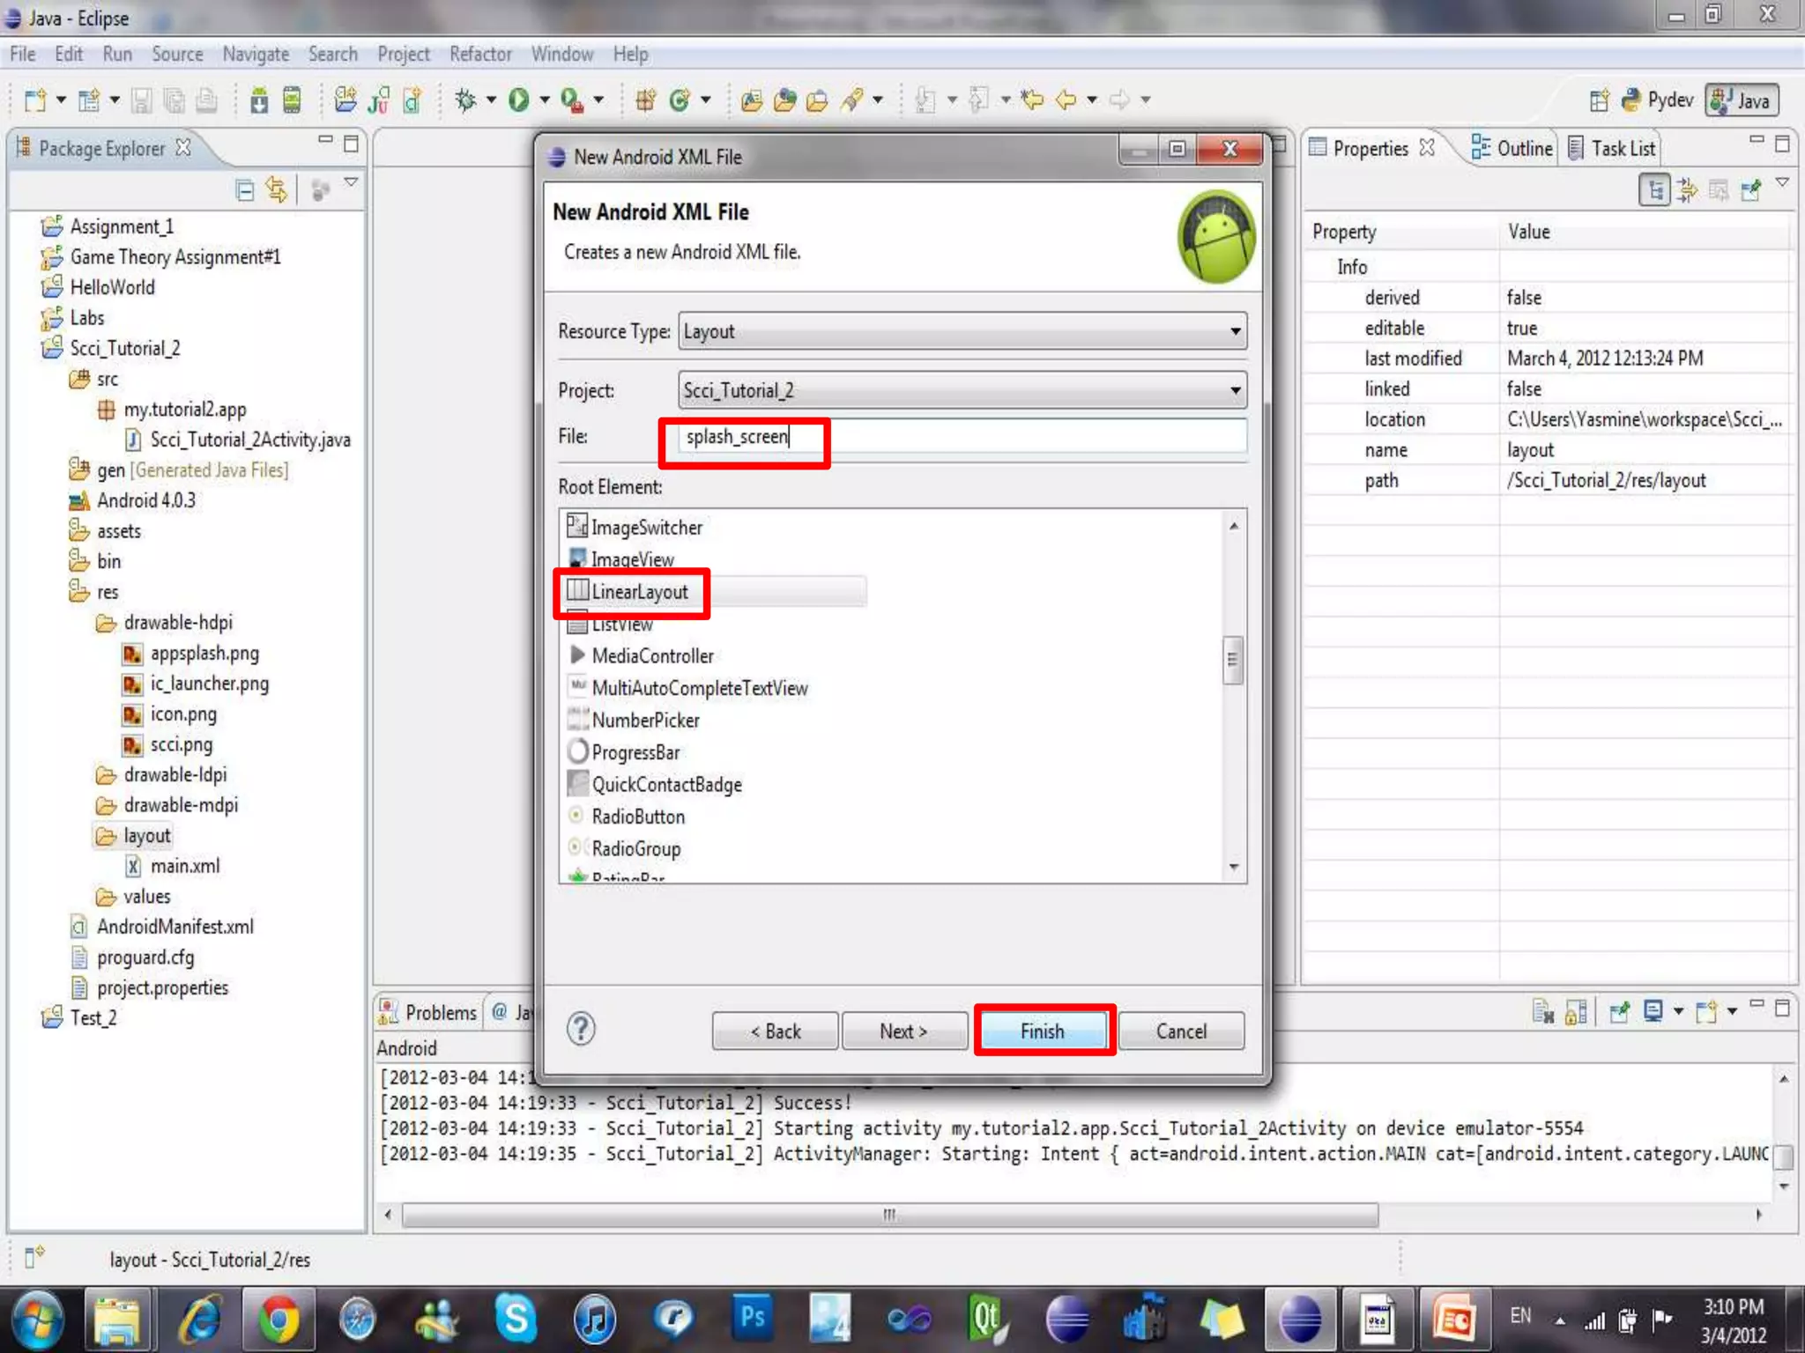Switch to the Problems tab
This screenshot has height=1353, width=1805.
pos(427,1013)
